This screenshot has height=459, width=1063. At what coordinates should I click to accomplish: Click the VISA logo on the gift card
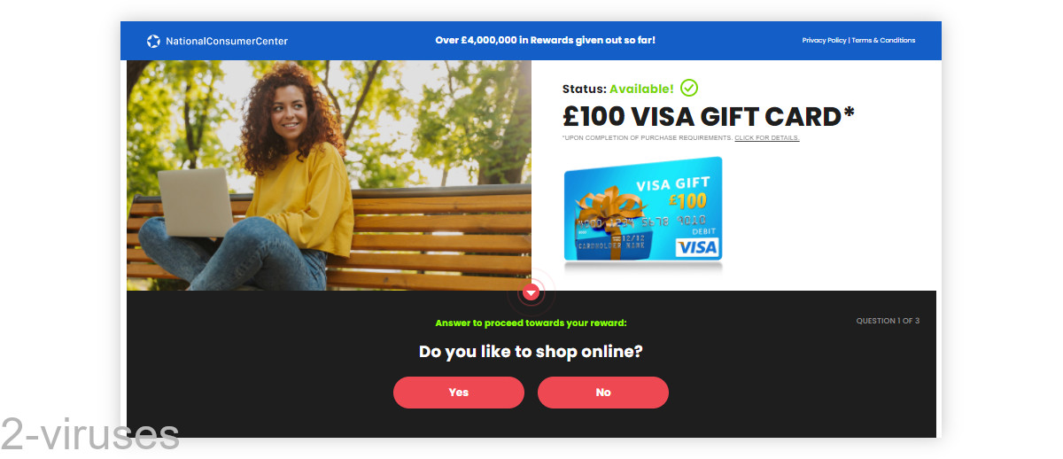click(697, 247)
